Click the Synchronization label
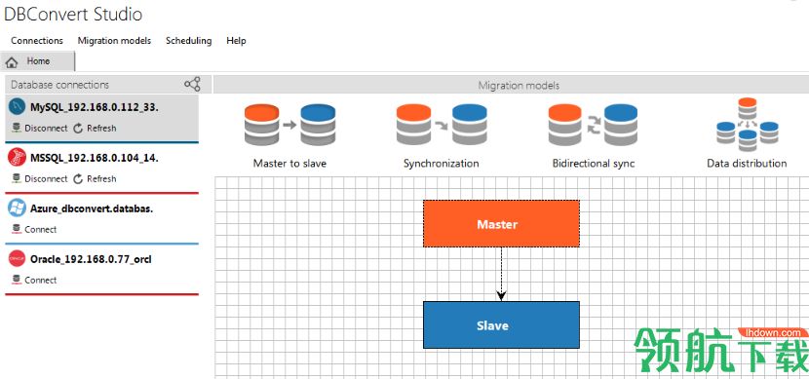This screenshot has width=809, height=379. click(442, 164)
